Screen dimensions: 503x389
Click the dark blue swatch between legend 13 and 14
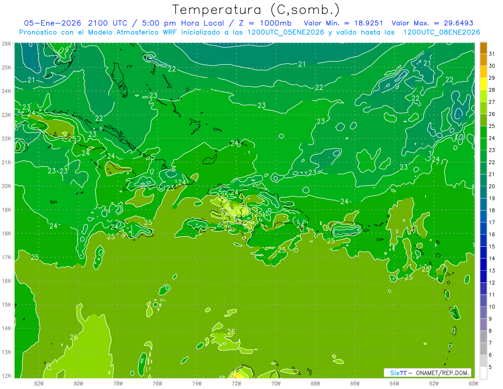483,264
